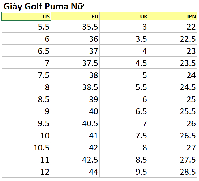Screen dimensions: 199x181
Task: Select the JPN header cell
Action: coord(173,16)
